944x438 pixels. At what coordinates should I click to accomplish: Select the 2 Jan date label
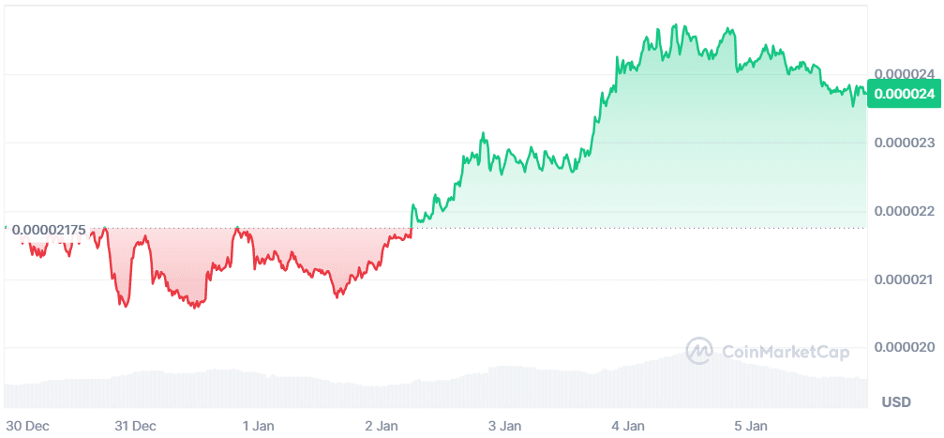[x=382, y=426]
